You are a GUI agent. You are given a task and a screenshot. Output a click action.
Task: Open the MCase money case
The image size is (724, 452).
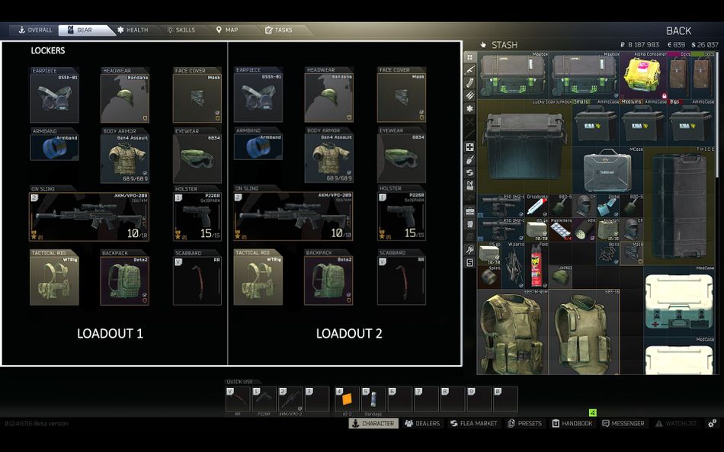point(607,170)
